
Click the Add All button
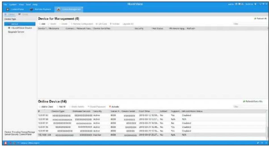[x=61, y=107]
